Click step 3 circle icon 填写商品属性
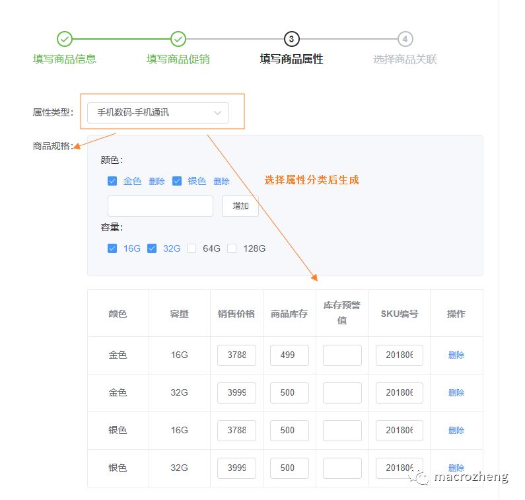525x500 pixels. click(x=292, y=39)
